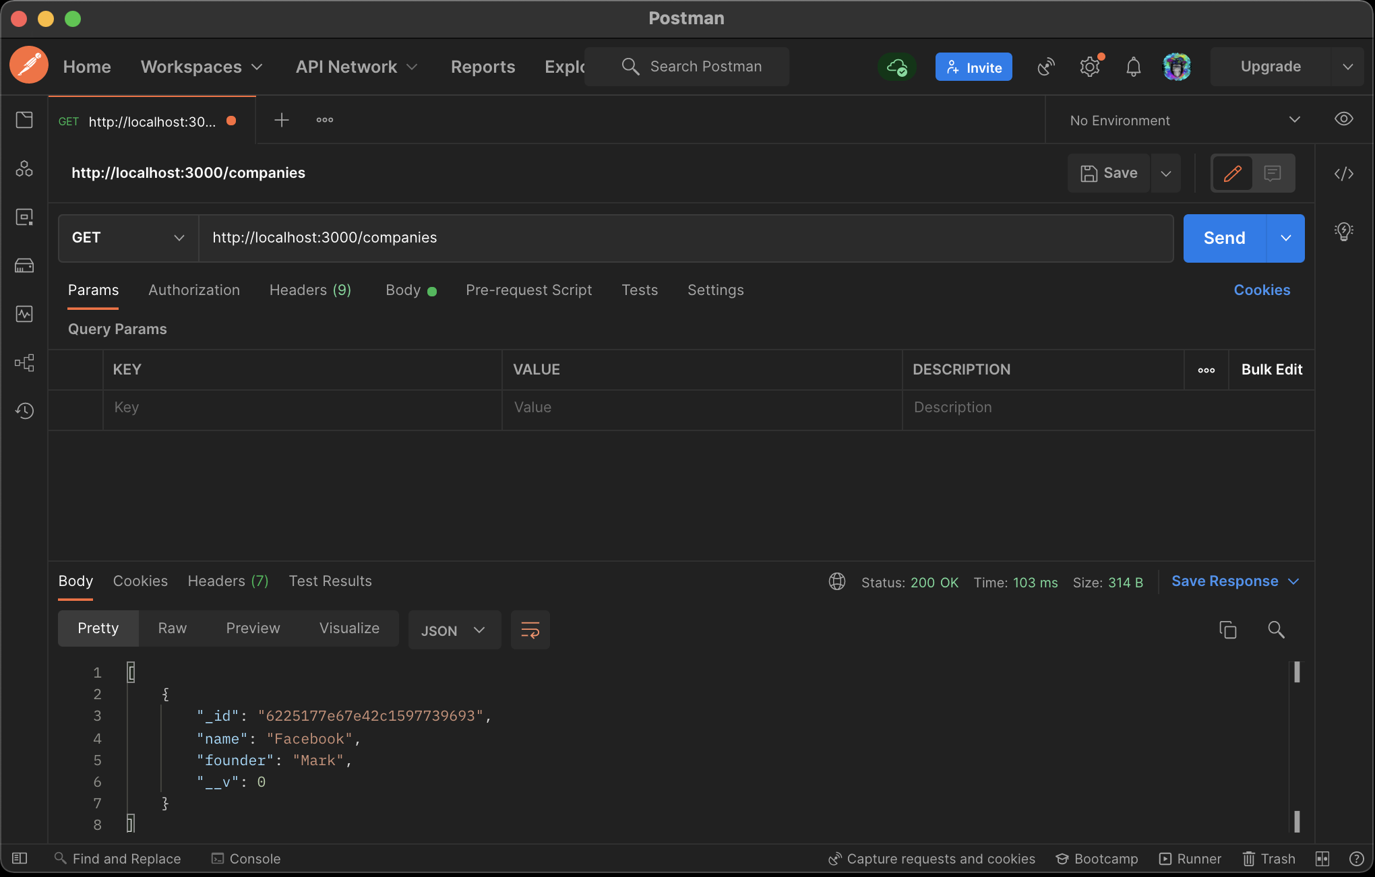Switch to the Authorization tab

[193, 290]
